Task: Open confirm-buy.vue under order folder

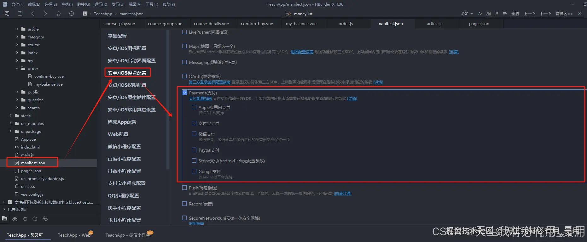Action: click(49, 76)
